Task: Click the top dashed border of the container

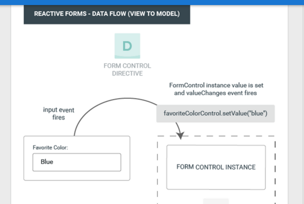Action: 235,136
